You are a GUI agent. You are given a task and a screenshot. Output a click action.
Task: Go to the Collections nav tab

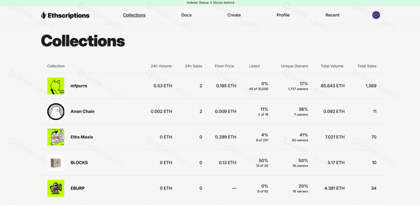pyautogui.click(x=134, y=15)
